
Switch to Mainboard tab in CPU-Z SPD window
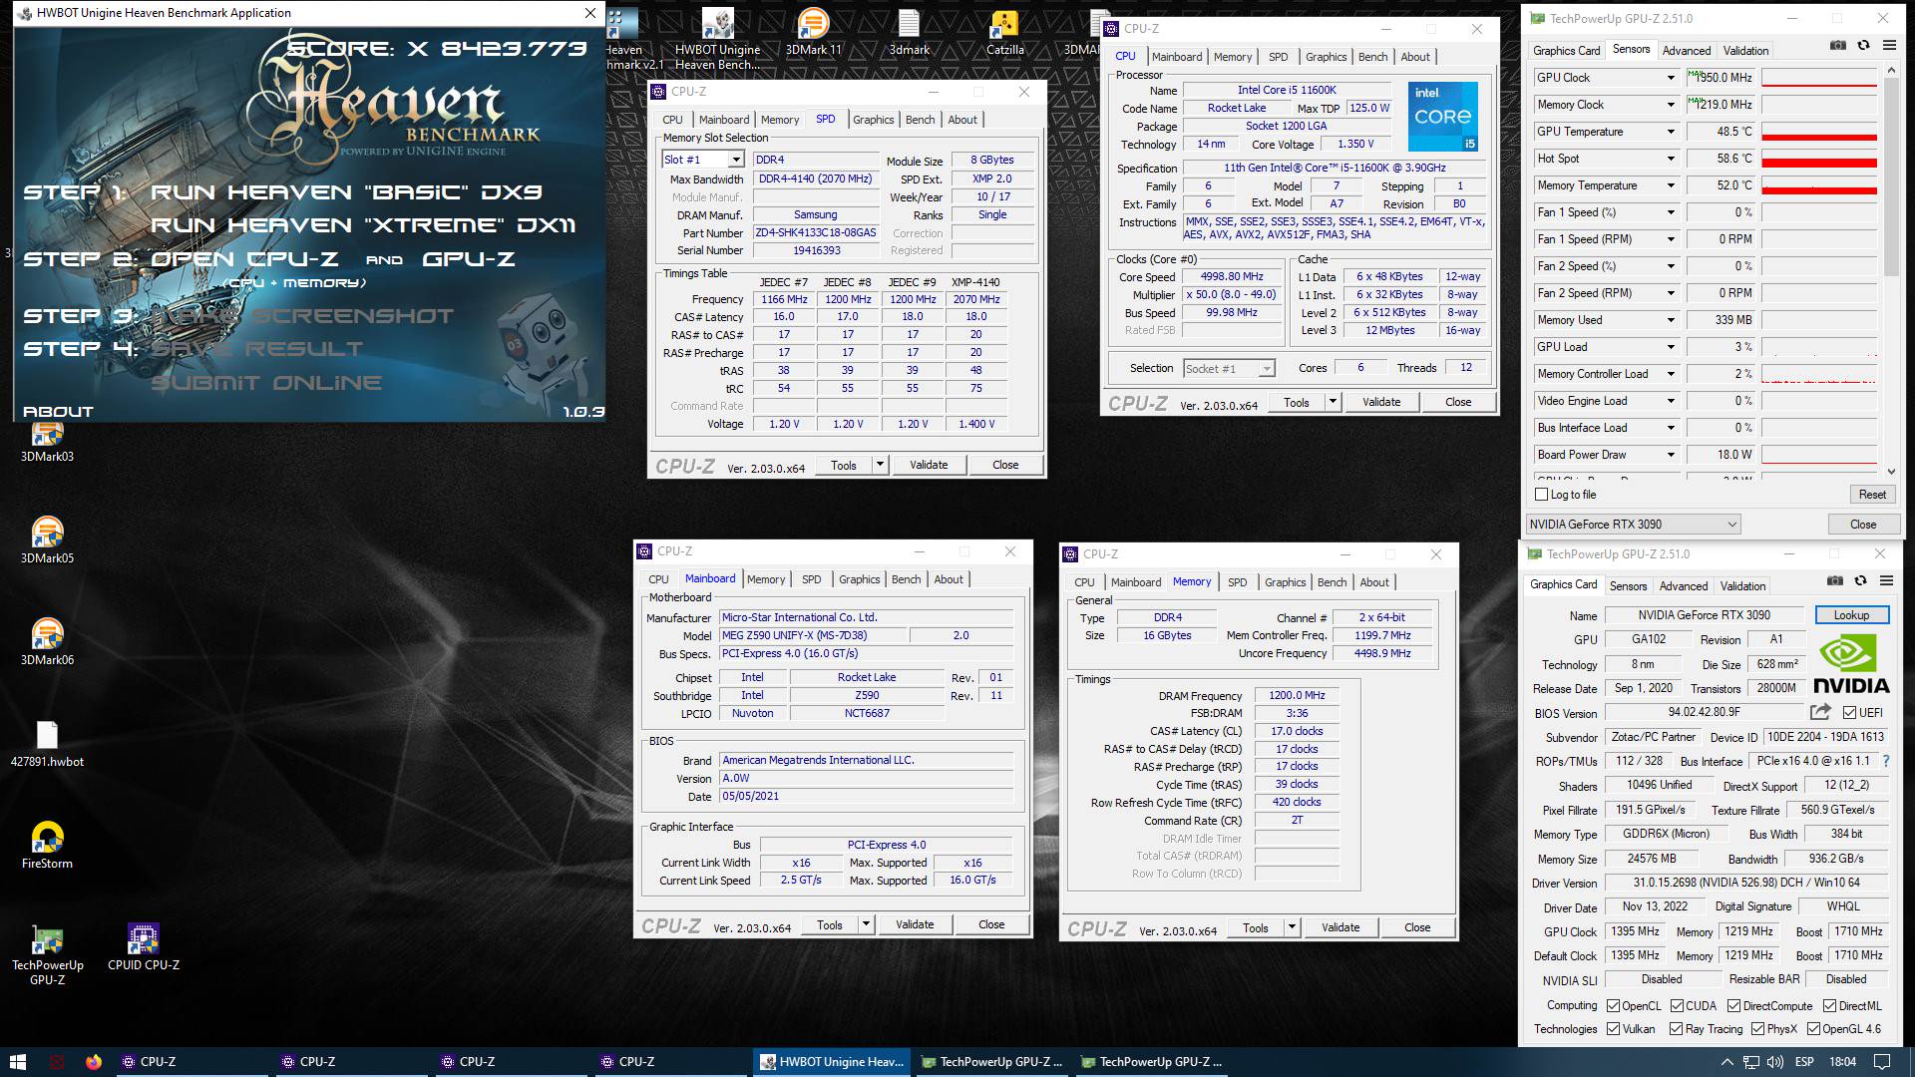pos(723,120)
